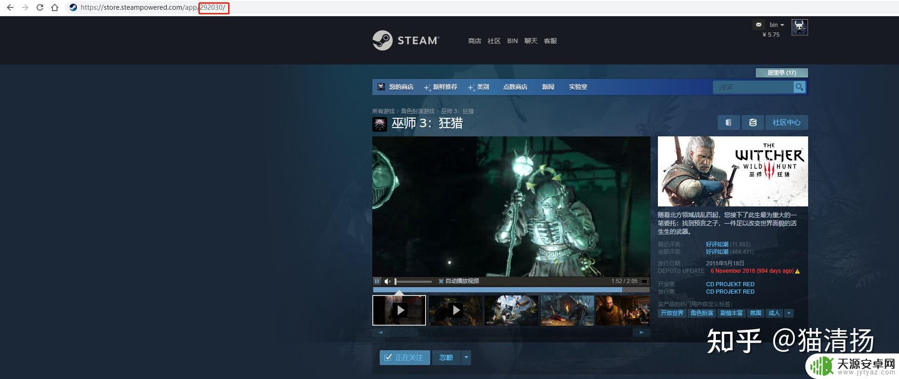This screenshot has height=379, width=899.
Task: Open wallet balance ¥ 5.75
Action: pyautogui.click(x=771, y=34)
